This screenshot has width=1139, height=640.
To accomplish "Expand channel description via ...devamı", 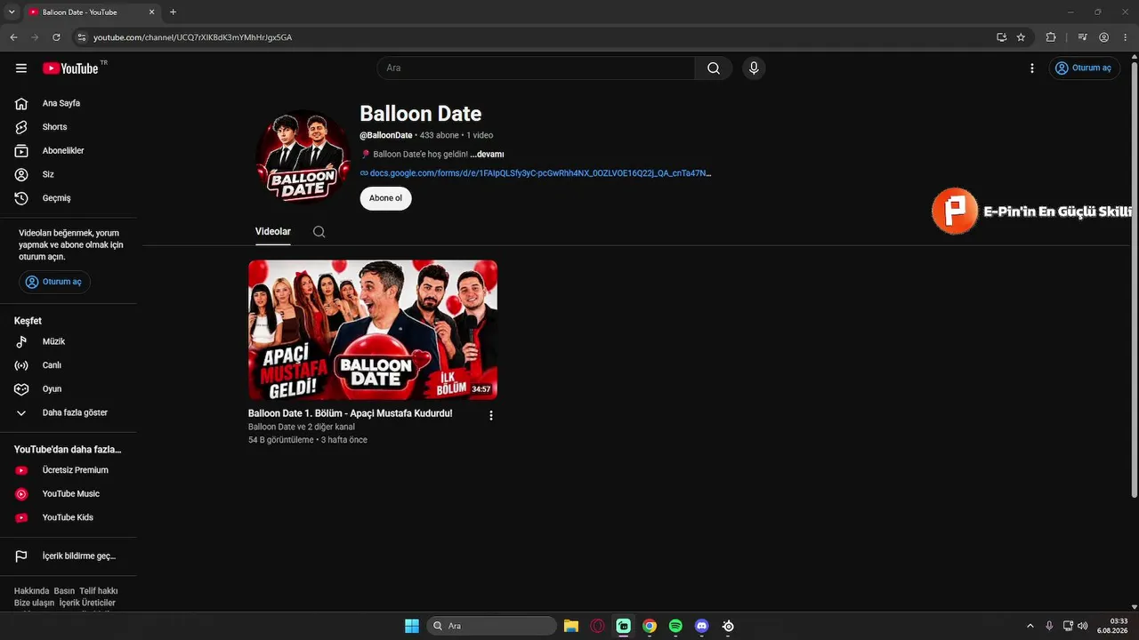I will (x=487, y=155).
